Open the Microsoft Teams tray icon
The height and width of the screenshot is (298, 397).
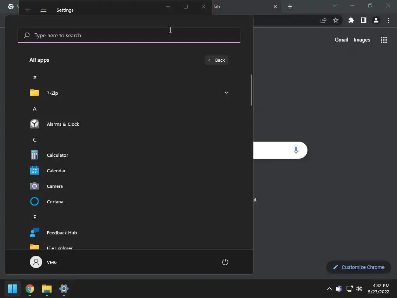coord(338,289)
